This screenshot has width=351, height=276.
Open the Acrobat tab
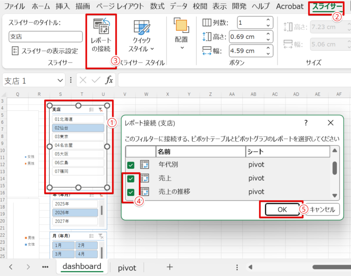(290, 6)
